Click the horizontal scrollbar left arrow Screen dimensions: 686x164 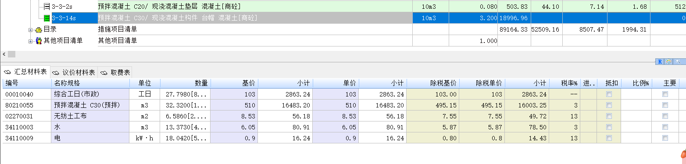pos(4,54)
